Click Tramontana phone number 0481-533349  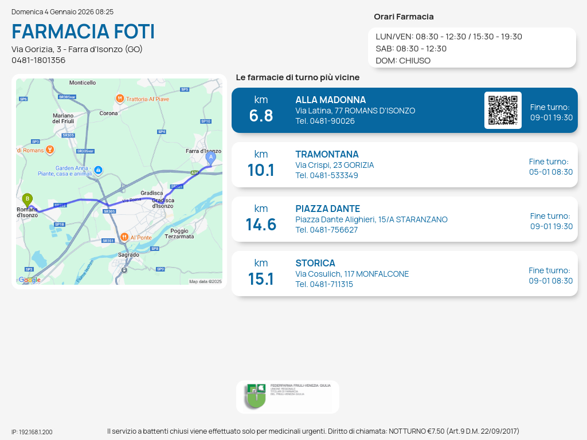tap(326, 175)
